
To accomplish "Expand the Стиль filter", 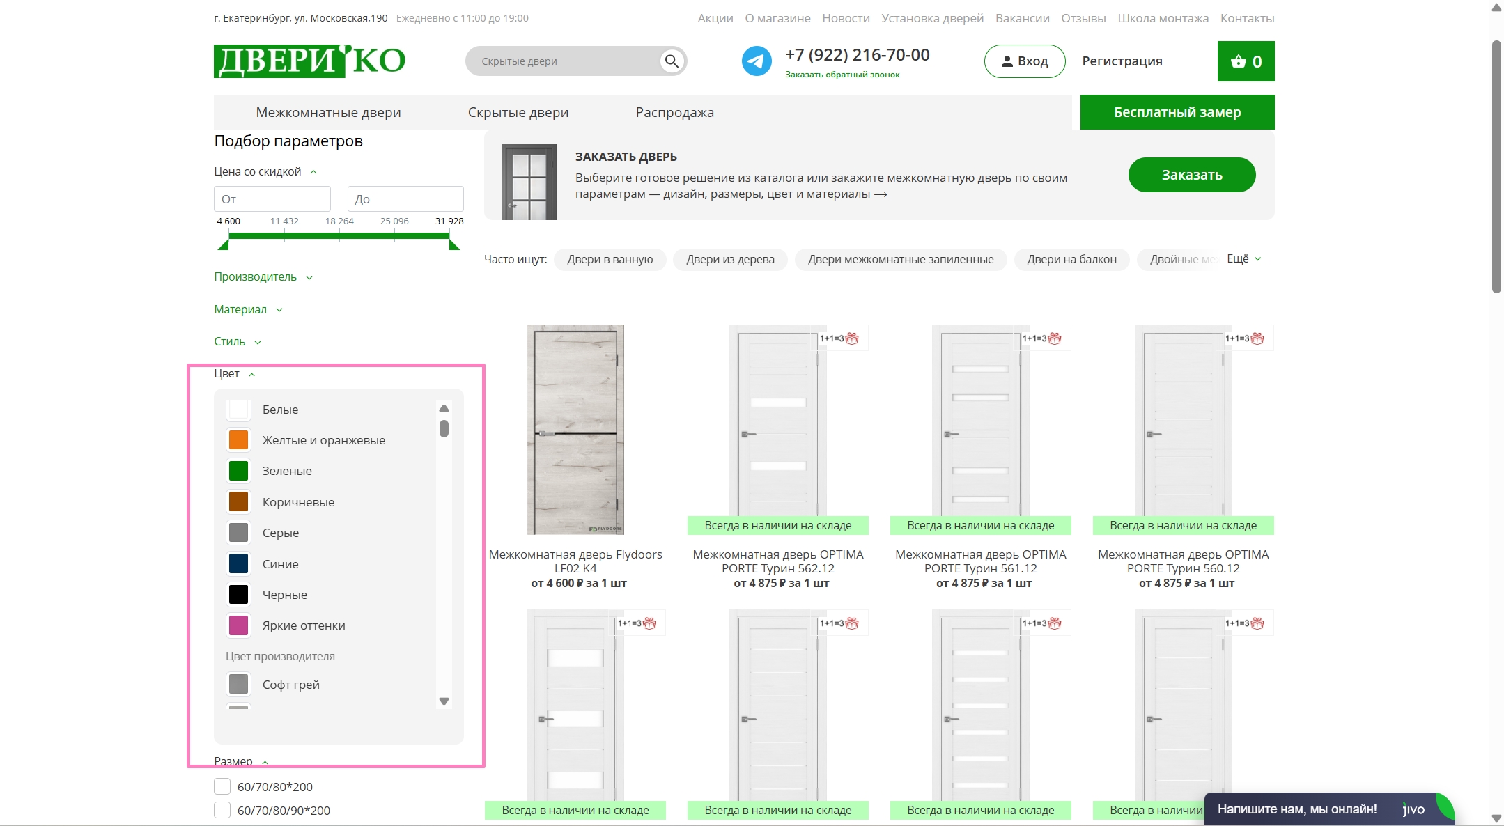I will pos(238,342).
